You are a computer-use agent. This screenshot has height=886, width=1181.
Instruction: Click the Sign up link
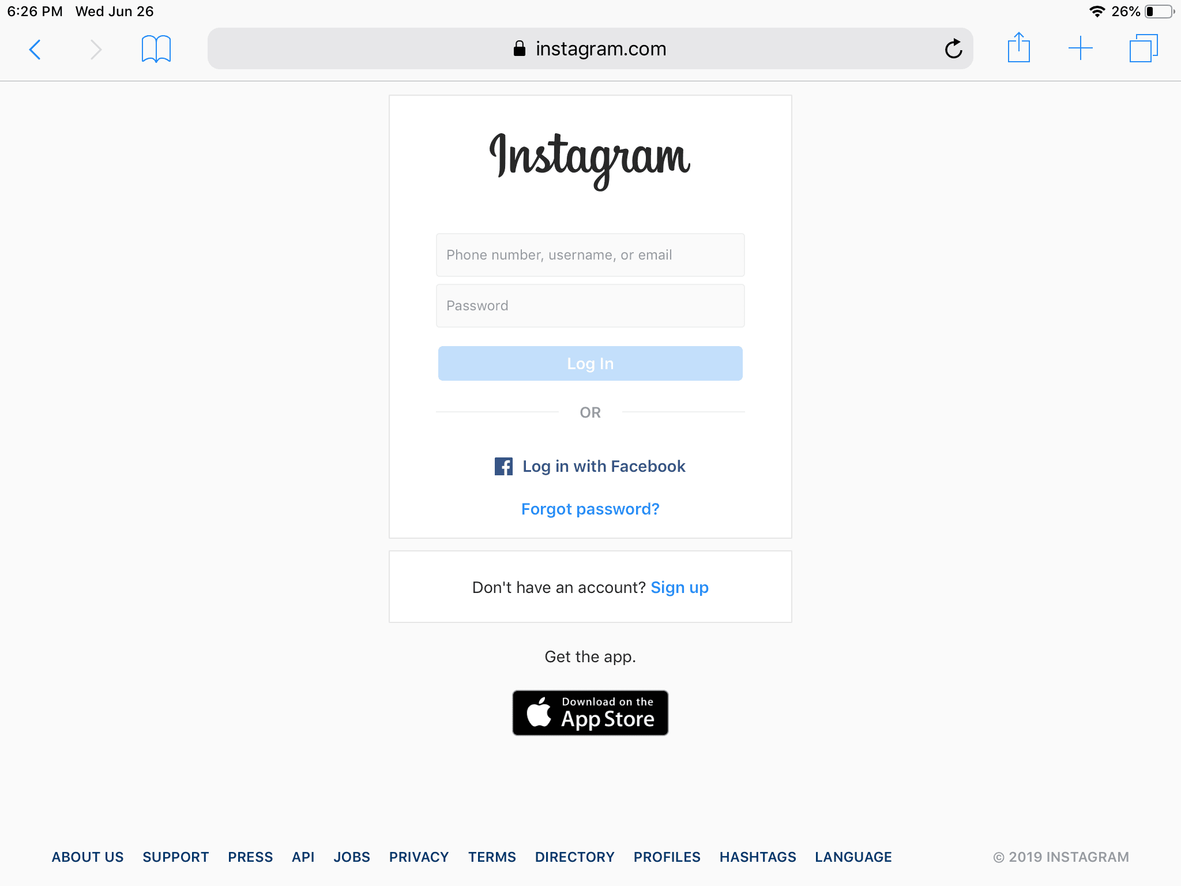click(x=680, y=586)
